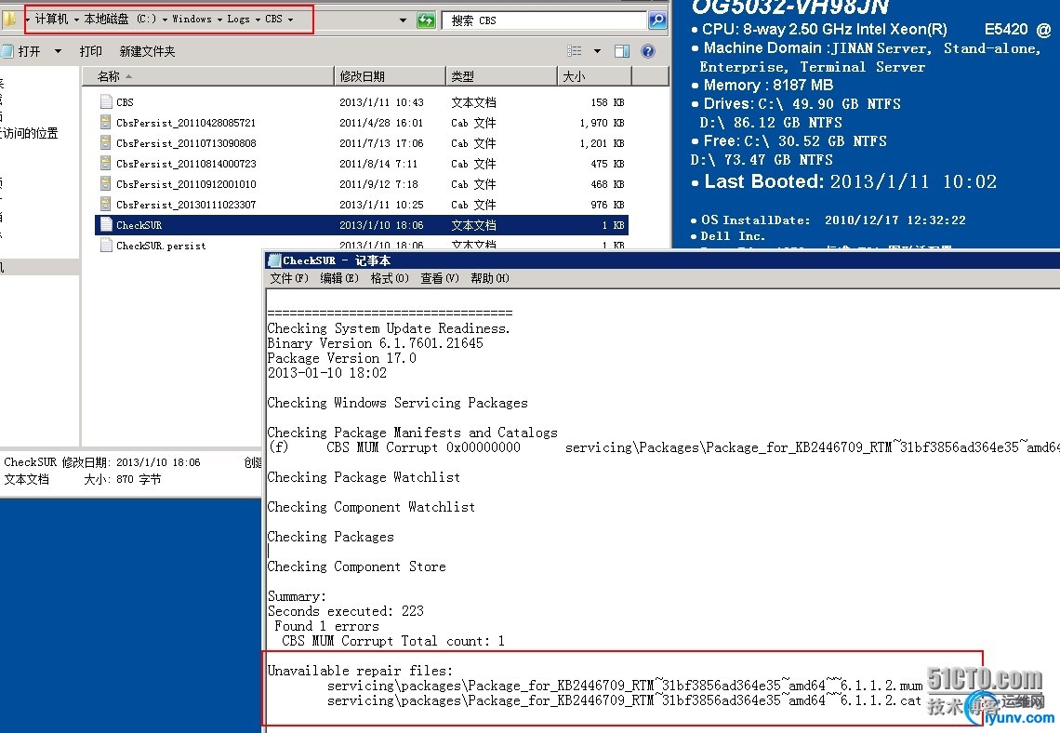Click the CheckSUR - 记事本 title bar text

[x=337, y=260]
